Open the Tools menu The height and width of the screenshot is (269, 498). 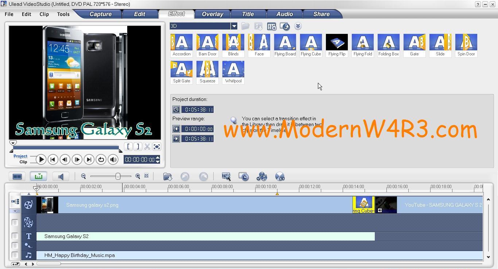point(63,14)
